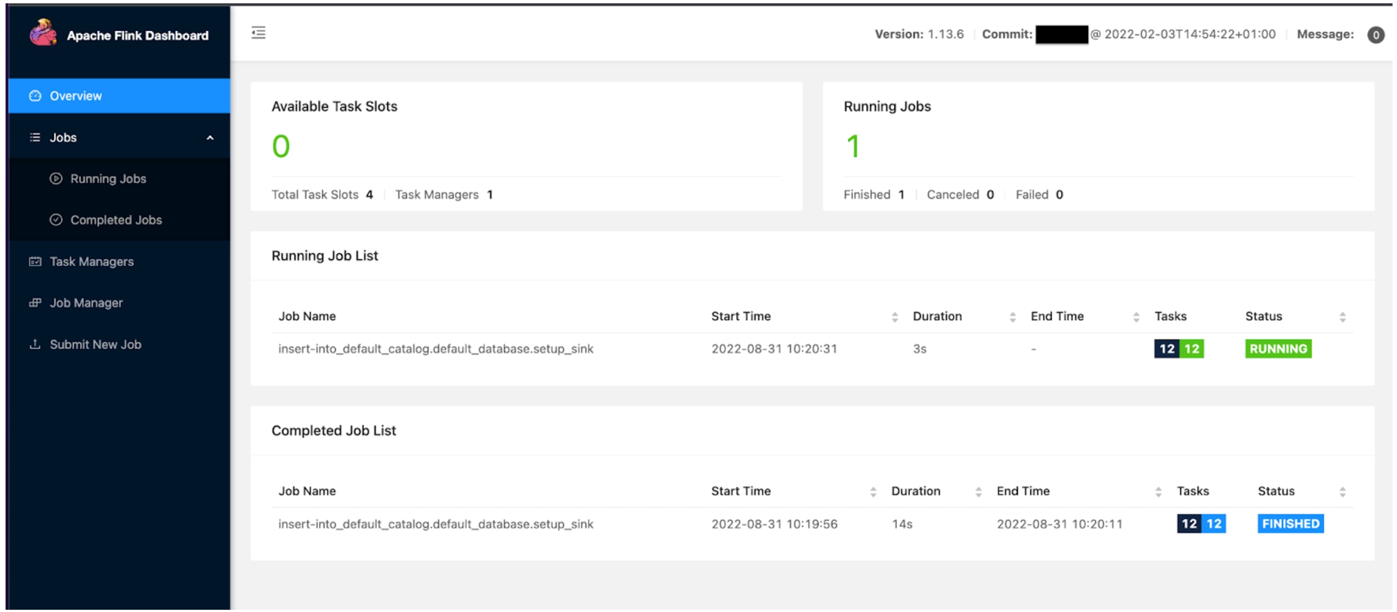The height and width of the screenshot is (612, 1397).
Task: Navigate to Completed Jobs in the sidebar
Action: (x=116, y=220)
